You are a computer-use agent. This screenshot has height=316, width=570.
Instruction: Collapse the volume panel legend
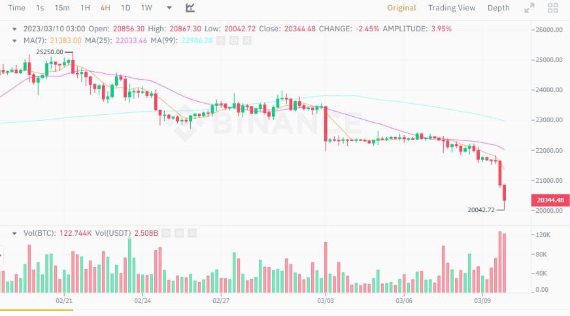15,233
